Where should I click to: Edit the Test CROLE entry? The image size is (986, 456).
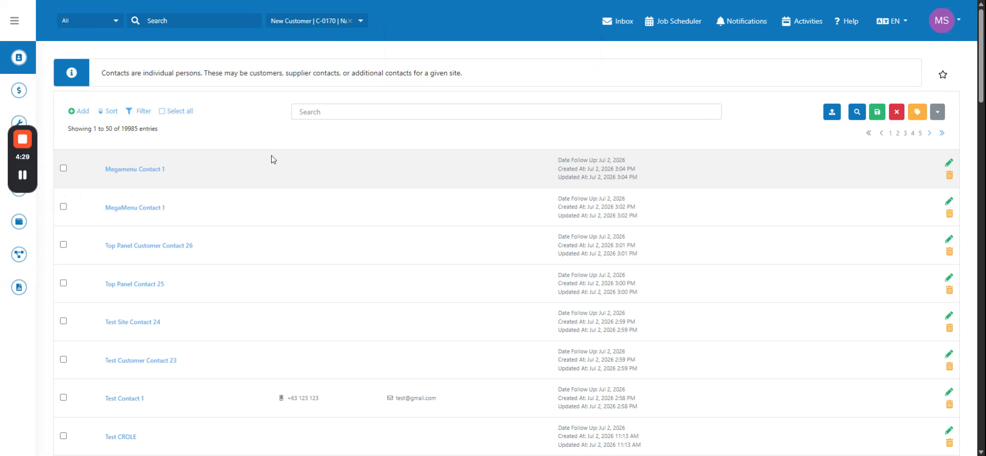coord(949,431)
